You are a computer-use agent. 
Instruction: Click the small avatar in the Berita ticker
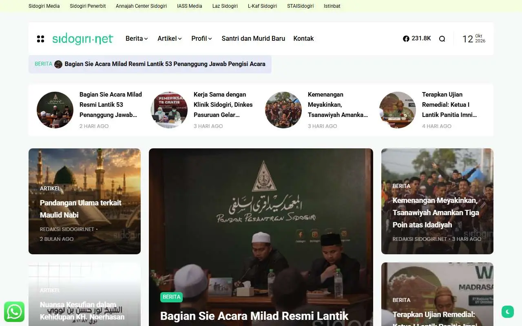coord(58,64)
